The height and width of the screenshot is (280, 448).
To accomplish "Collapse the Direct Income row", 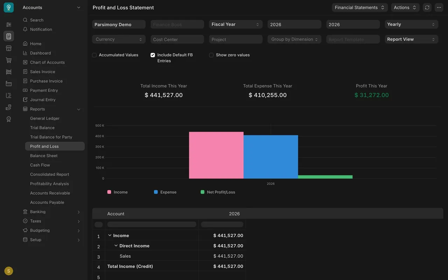I will [116, 246].
